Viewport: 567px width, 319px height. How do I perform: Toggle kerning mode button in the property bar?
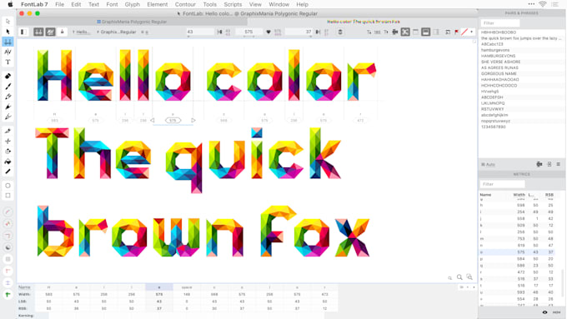50,32
